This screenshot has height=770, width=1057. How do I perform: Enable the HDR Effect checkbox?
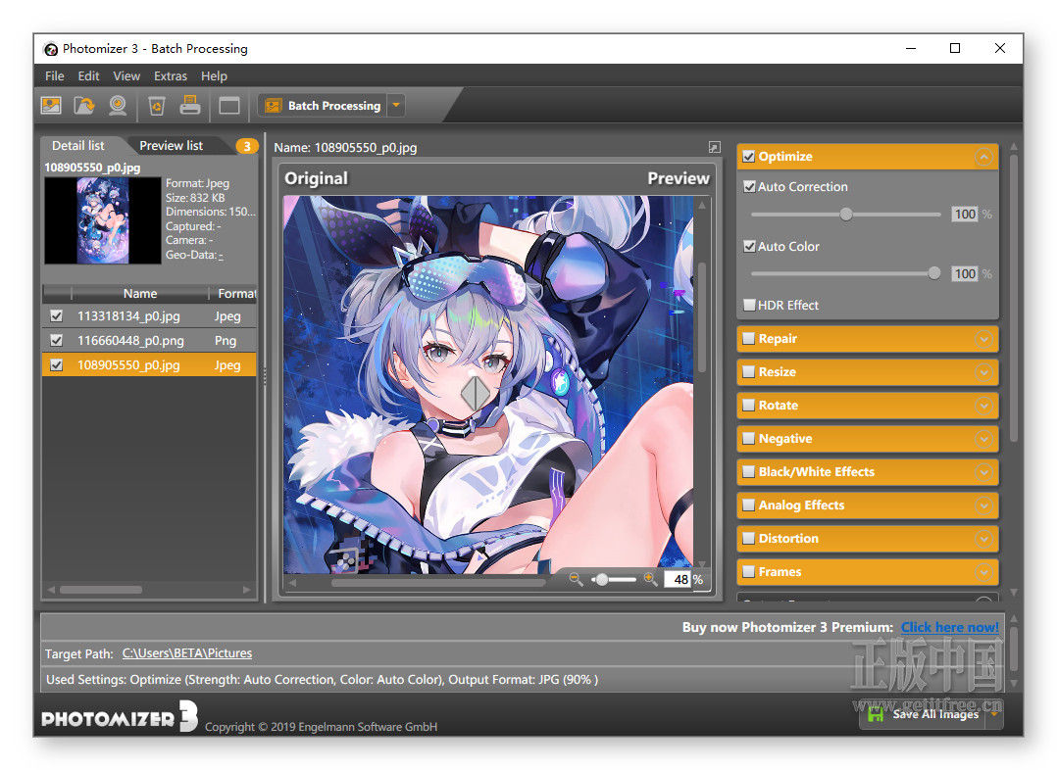click(749, 305)
